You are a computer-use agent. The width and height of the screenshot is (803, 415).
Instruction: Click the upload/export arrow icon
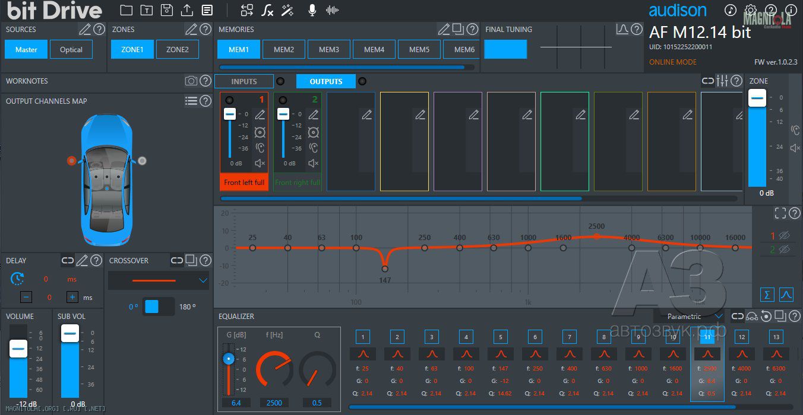pos(187,10)
